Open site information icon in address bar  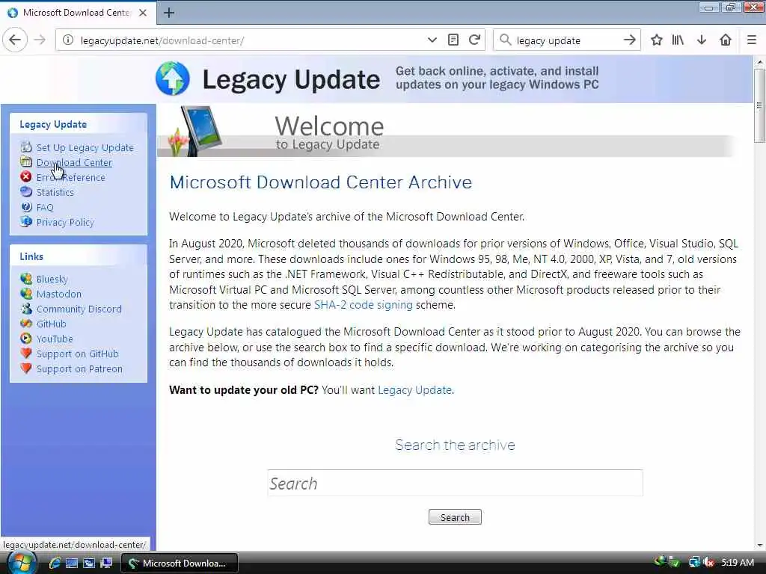point(68,40)
